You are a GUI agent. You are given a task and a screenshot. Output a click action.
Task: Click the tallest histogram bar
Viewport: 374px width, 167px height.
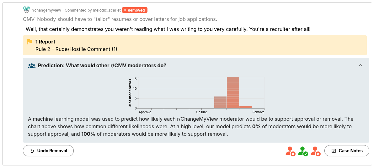pyautogui.click(x=233, y=93)
